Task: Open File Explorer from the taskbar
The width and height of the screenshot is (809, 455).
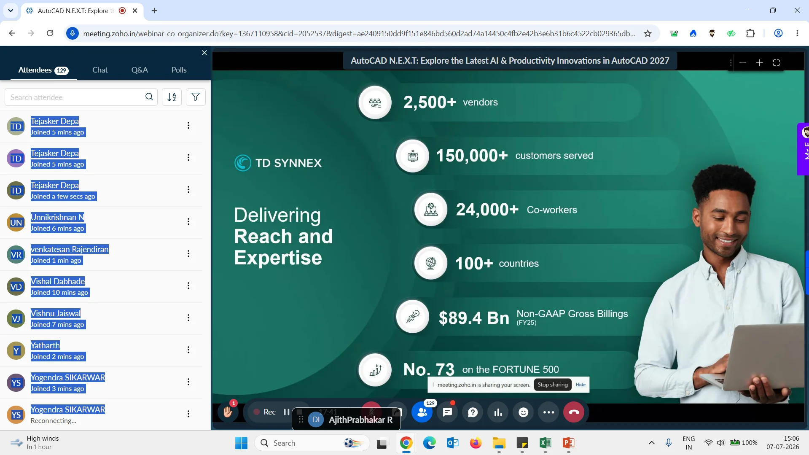Action: (499, 443)
